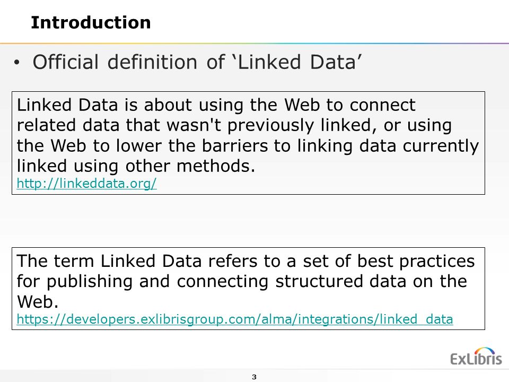This screenshot has height=382, width=509.
Task: Click the word 'Web.' in the lower box
Action: tap(38, 302)
